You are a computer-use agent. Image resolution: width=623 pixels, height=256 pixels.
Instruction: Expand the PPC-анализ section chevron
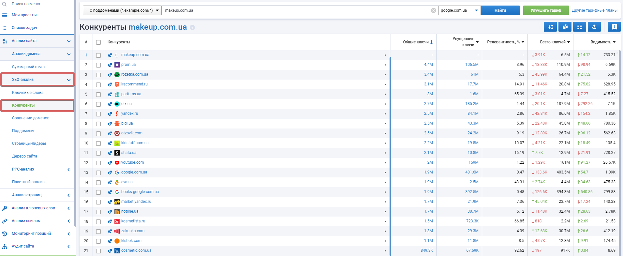coord(69,170)
